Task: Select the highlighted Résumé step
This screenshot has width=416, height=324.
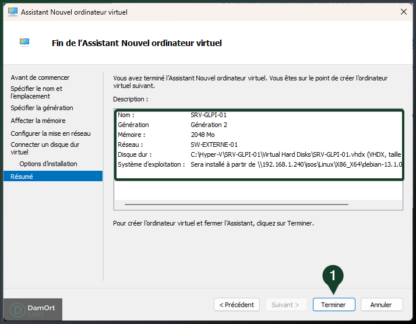Action: coord(53,176)
